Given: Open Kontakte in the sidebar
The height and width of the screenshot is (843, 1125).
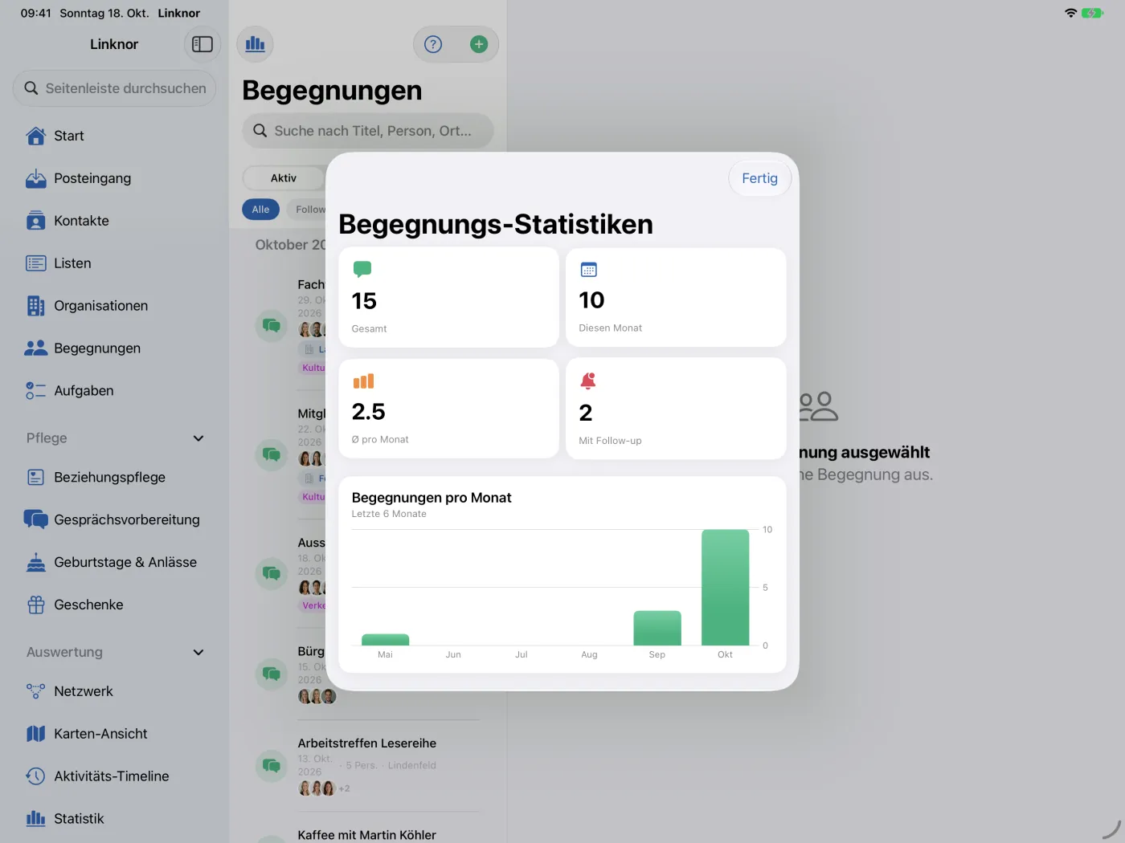Looking at the screenshot, I should click(x=114, y=221).
